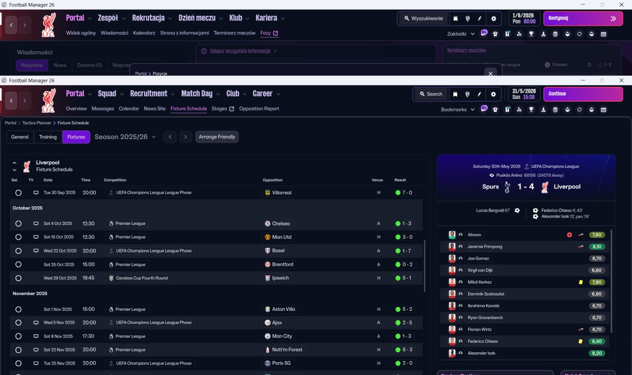Click the Search button
This screenshot has width=632, height=375.
431,94
